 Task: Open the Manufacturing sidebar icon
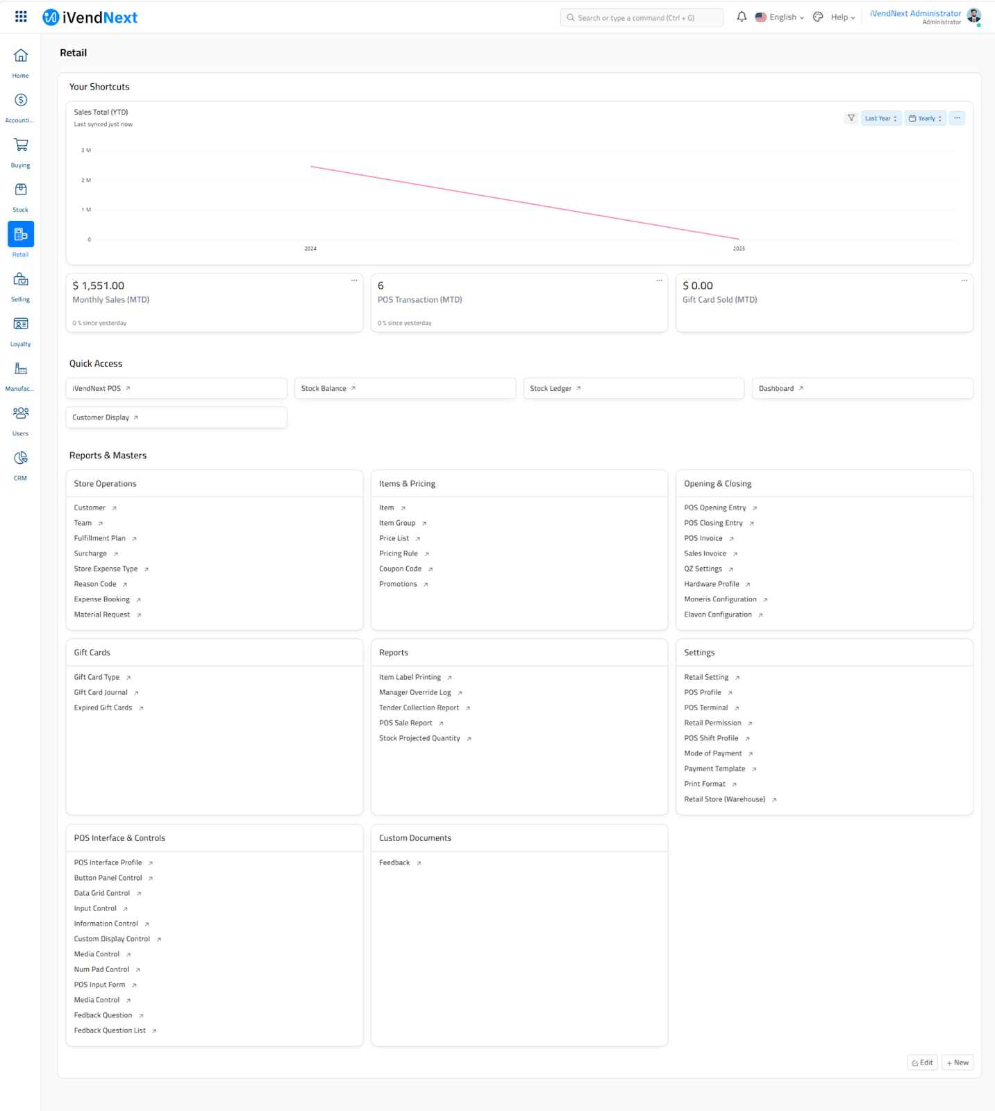point(21,369)
